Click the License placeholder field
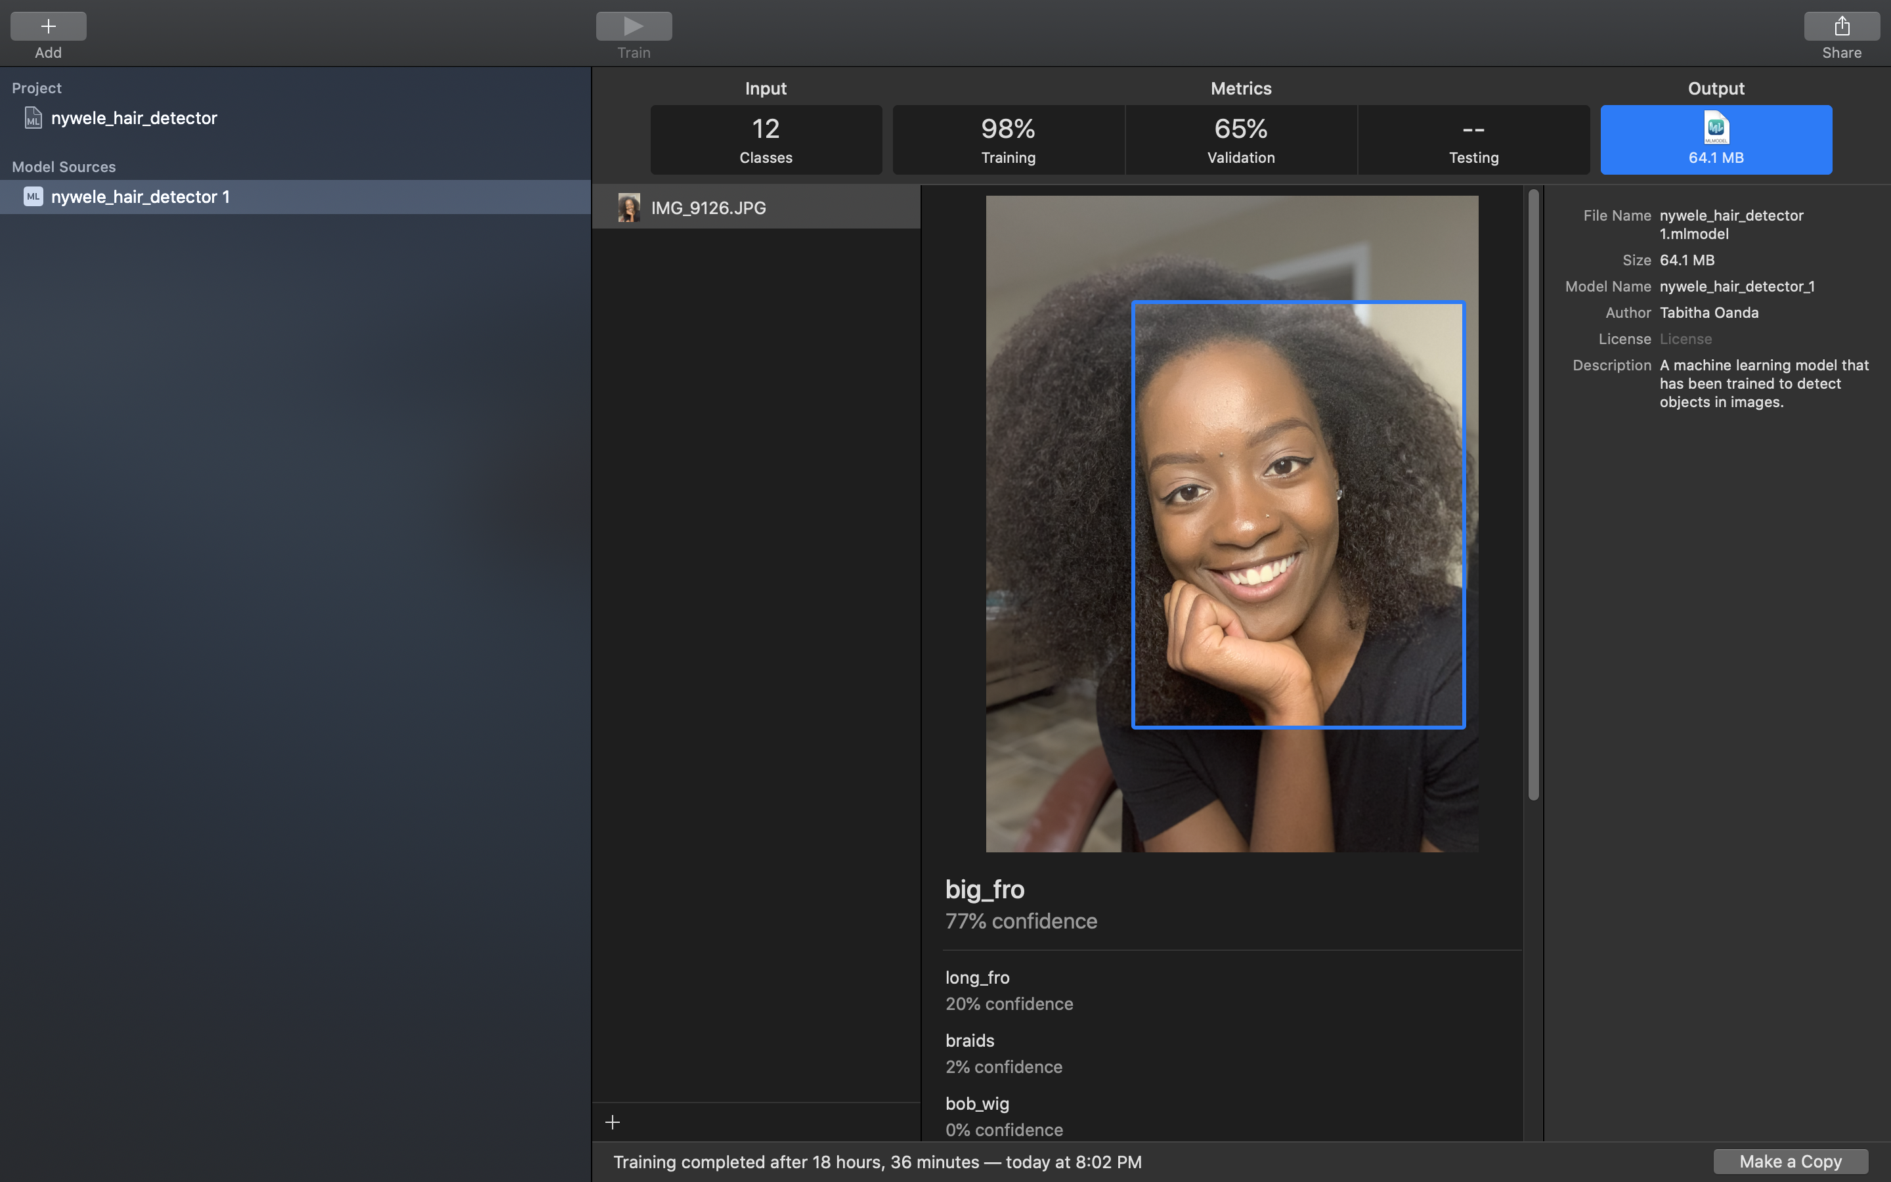This screenshot has height=1182, width=1891. 1685,339
